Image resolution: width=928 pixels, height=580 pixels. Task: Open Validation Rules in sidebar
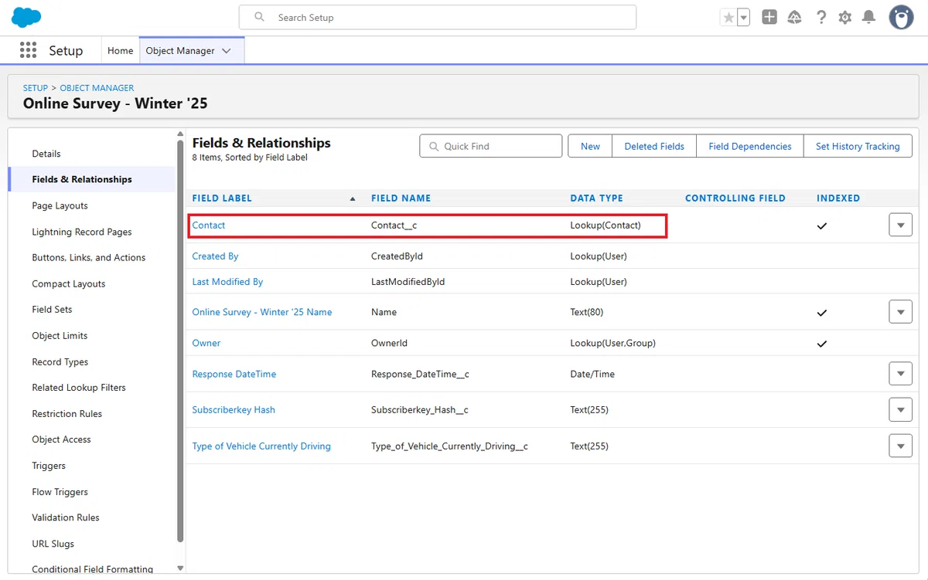66,517
